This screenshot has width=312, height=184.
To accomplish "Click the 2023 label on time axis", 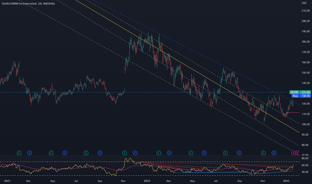I will [286, 181].
